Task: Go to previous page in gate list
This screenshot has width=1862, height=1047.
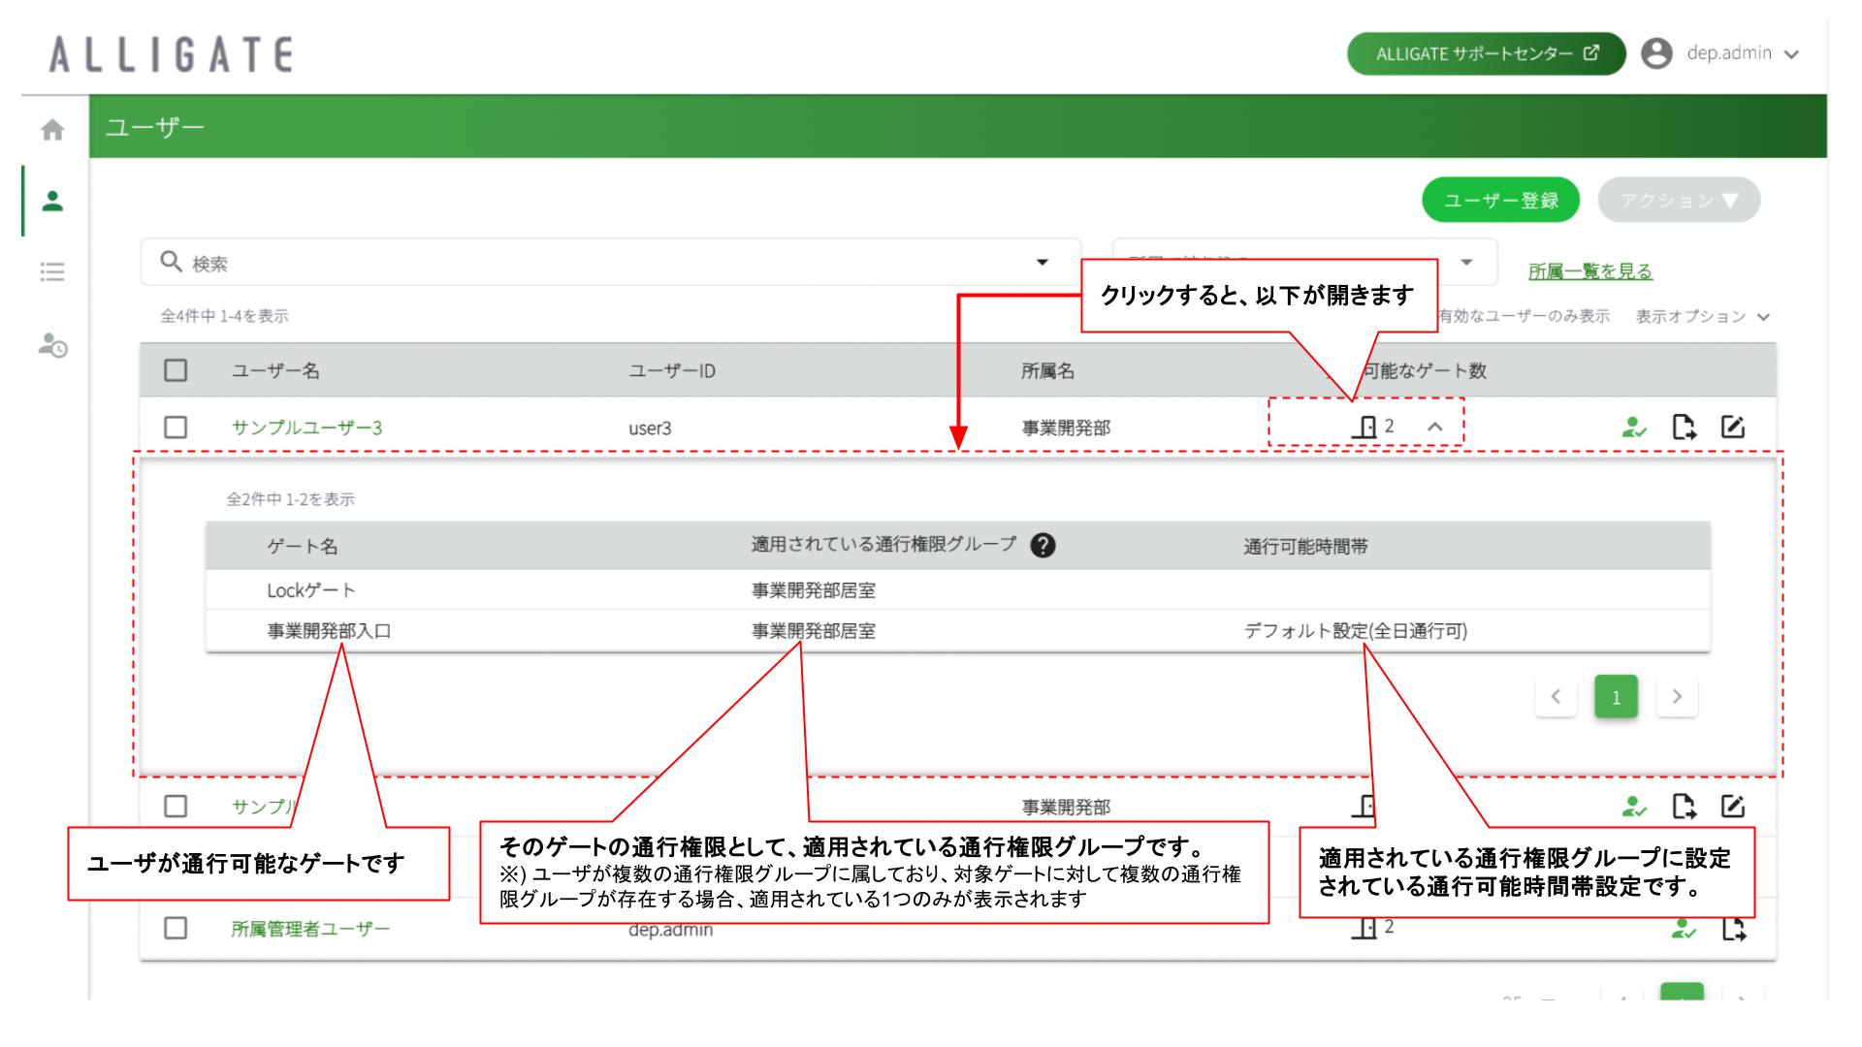Action: [x=1557, y=696]
